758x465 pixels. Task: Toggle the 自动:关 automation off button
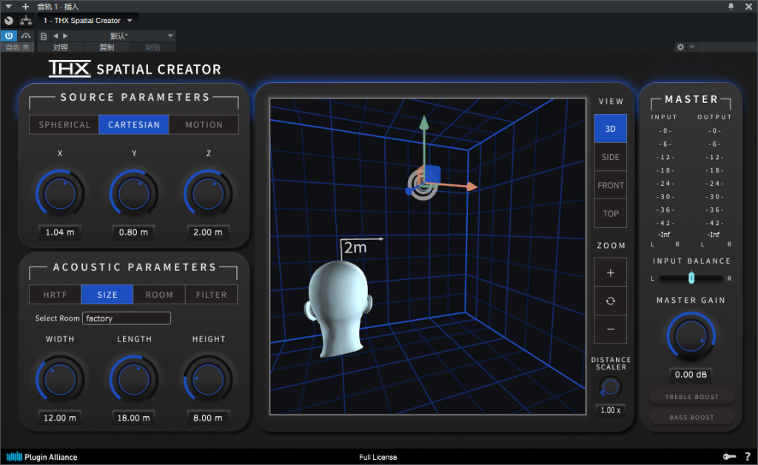tap(18, 47)
